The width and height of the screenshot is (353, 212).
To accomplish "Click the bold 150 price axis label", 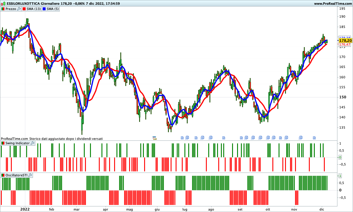I will point(342,97).
